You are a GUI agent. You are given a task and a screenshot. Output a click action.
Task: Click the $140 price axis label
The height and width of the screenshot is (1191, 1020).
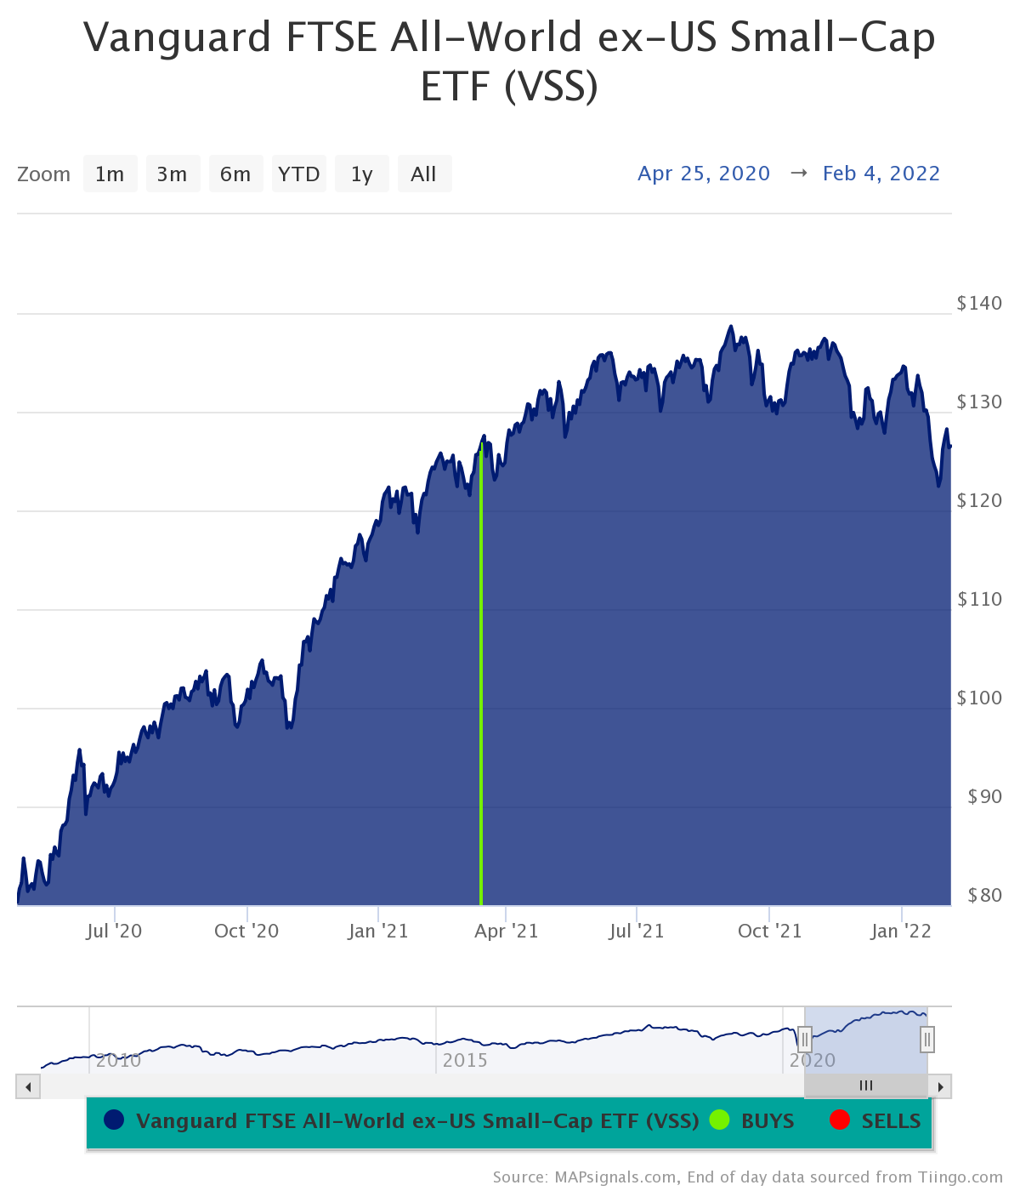coord(979,303)
